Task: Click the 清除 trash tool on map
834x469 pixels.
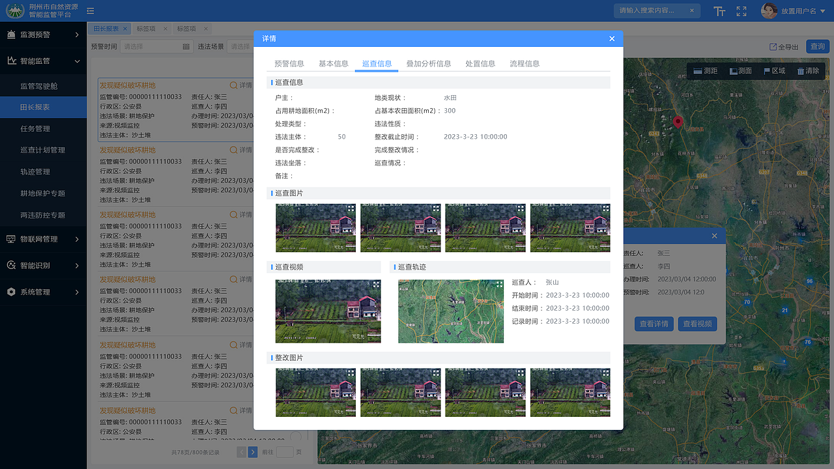Action: click(808, 71)
